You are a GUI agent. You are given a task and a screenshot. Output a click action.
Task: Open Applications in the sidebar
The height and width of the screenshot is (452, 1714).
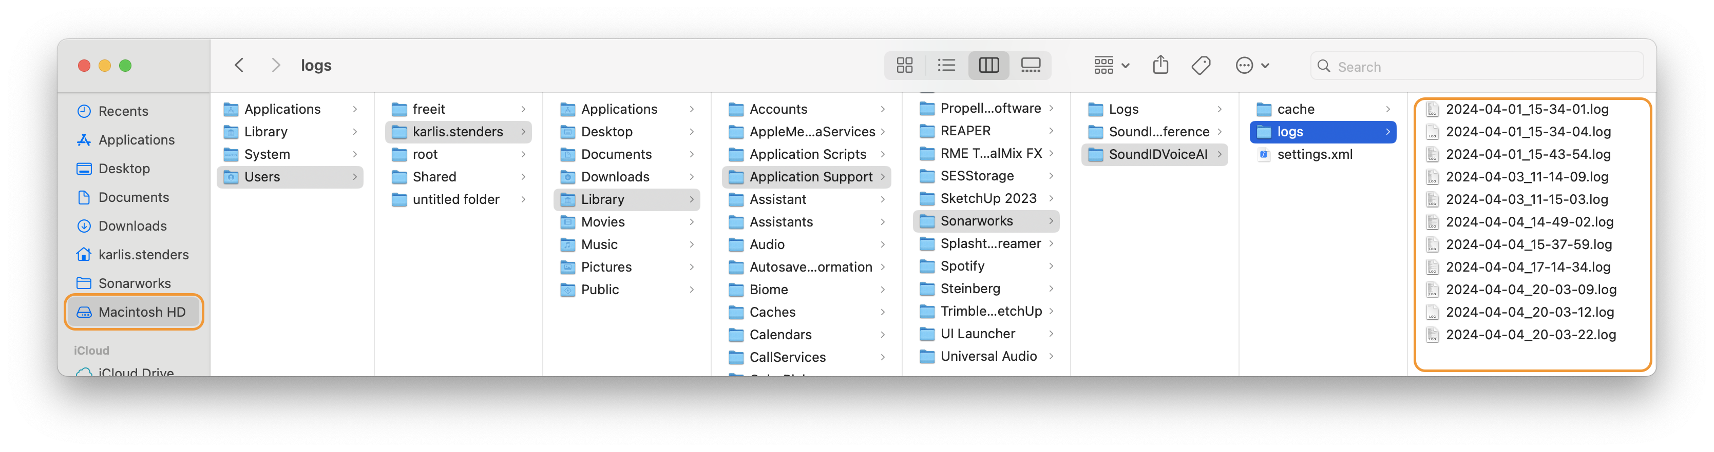tap(137, 139)
